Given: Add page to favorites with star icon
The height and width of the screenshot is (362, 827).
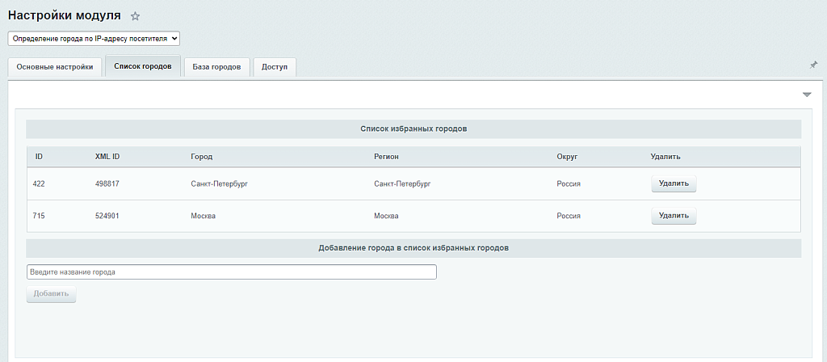Looking at the screenshot, I should 136,16.
